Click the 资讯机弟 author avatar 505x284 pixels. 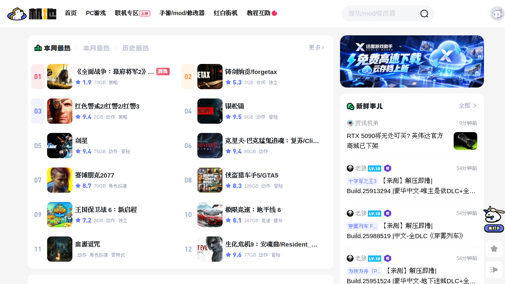tap(350, 123)
